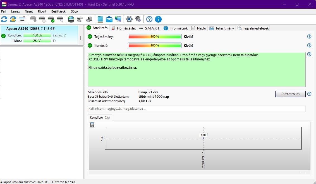316x184 pixels.
Task: Click the floppy save icon above the chart
Action: point(92,125)
